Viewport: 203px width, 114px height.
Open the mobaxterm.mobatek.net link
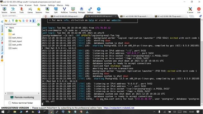[119, 108]
